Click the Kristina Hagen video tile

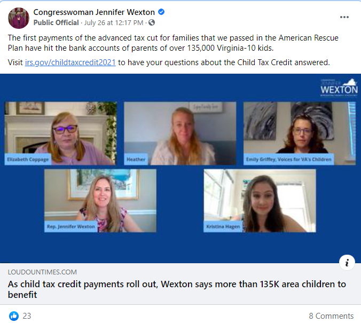(x=260, y=201)
